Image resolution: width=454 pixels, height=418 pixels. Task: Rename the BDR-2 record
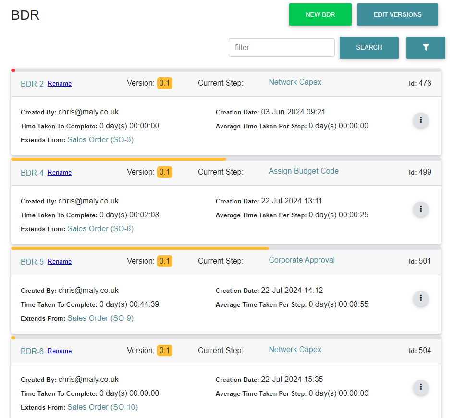60,84
